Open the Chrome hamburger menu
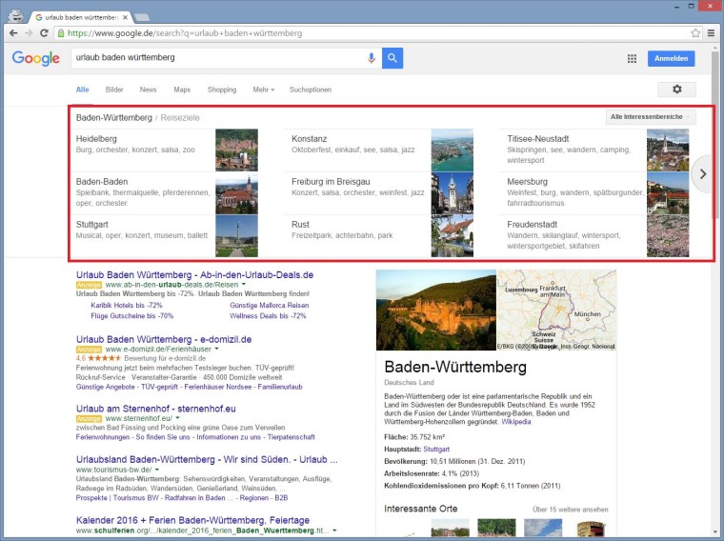This screenshot has height=541, width=724. point(711,32)
